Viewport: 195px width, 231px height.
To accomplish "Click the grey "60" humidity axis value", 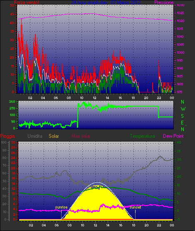I will 5,173.
